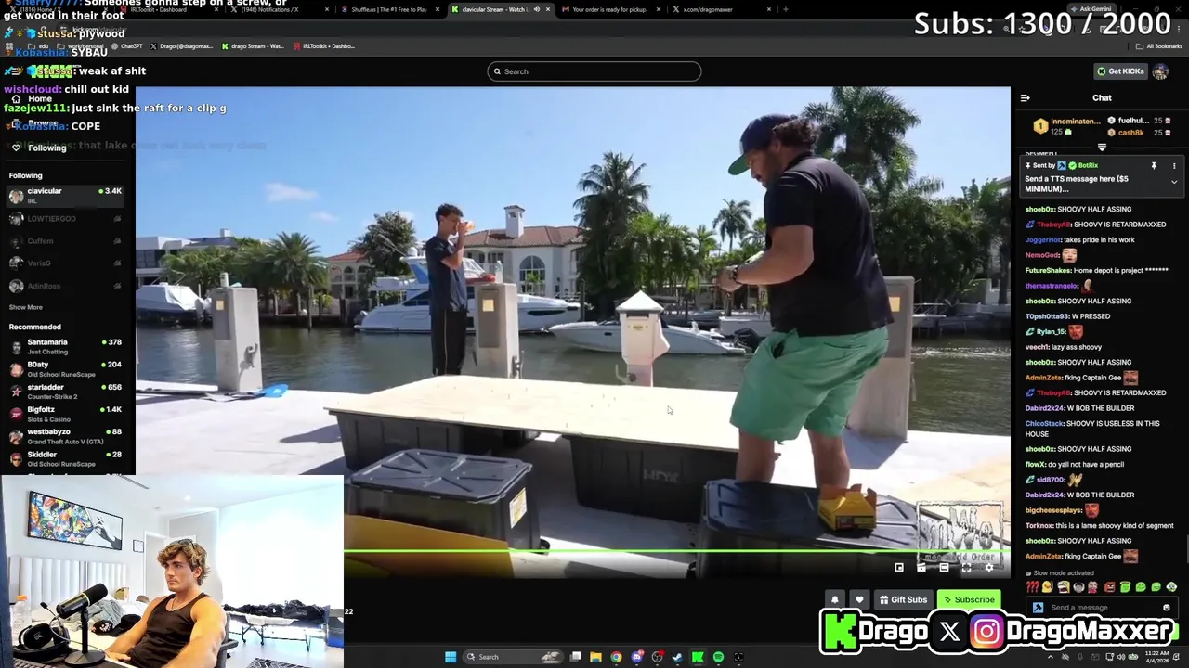Click the clip icon in the player

click(921, 567)
